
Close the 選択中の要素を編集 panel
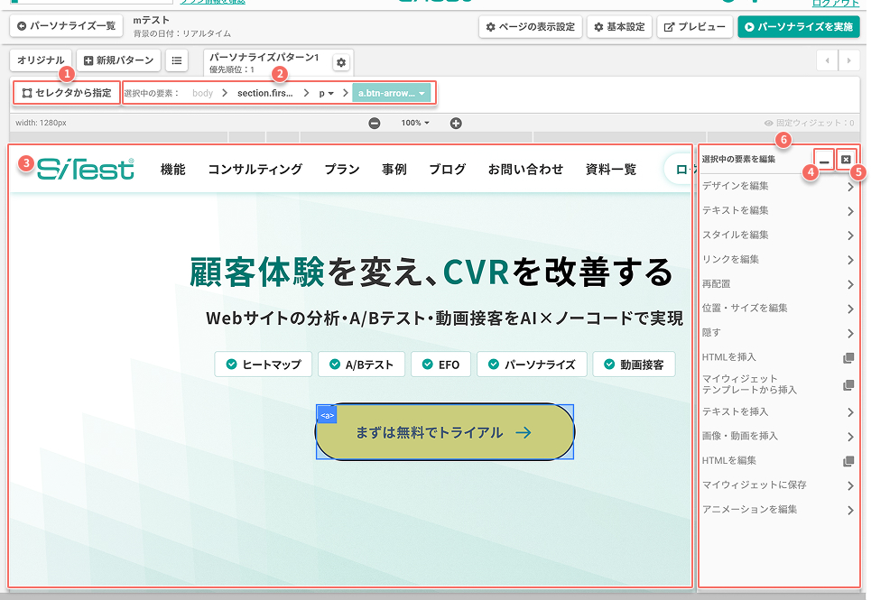(x=846, y=160)
